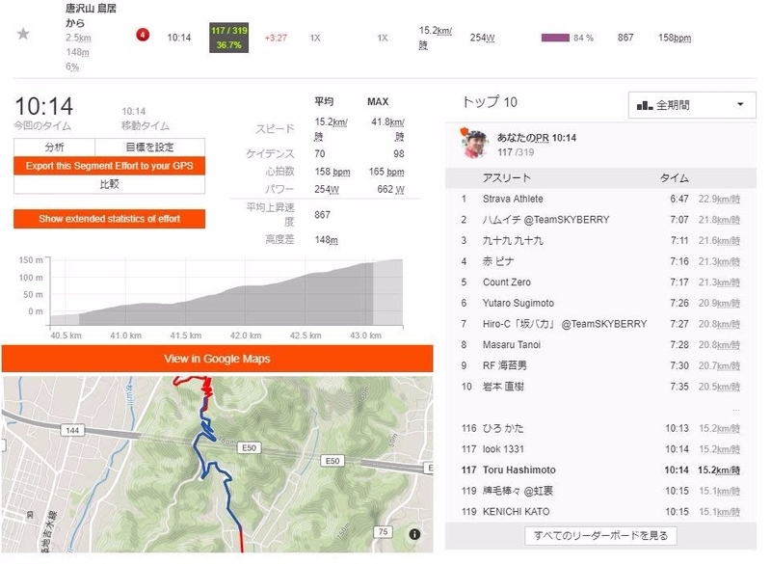
Task: Click the elevation profile at 41.0 km
Action: [x=126, y=314]
